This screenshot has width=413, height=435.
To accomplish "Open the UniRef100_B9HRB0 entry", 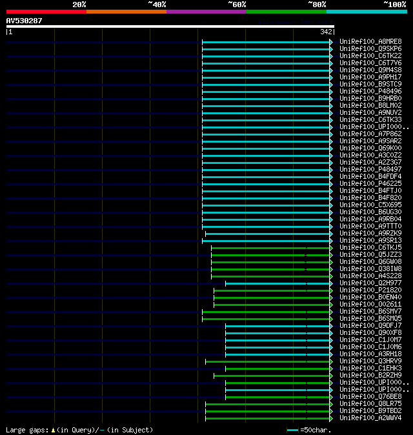I will [x=370, y=99].
